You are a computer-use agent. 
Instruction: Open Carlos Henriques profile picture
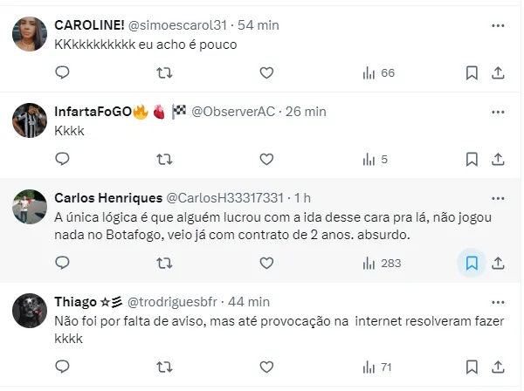(30, 207)
